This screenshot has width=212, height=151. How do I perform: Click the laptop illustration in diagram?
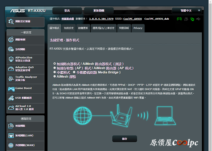pyautogui.click(x=165, y=116)
